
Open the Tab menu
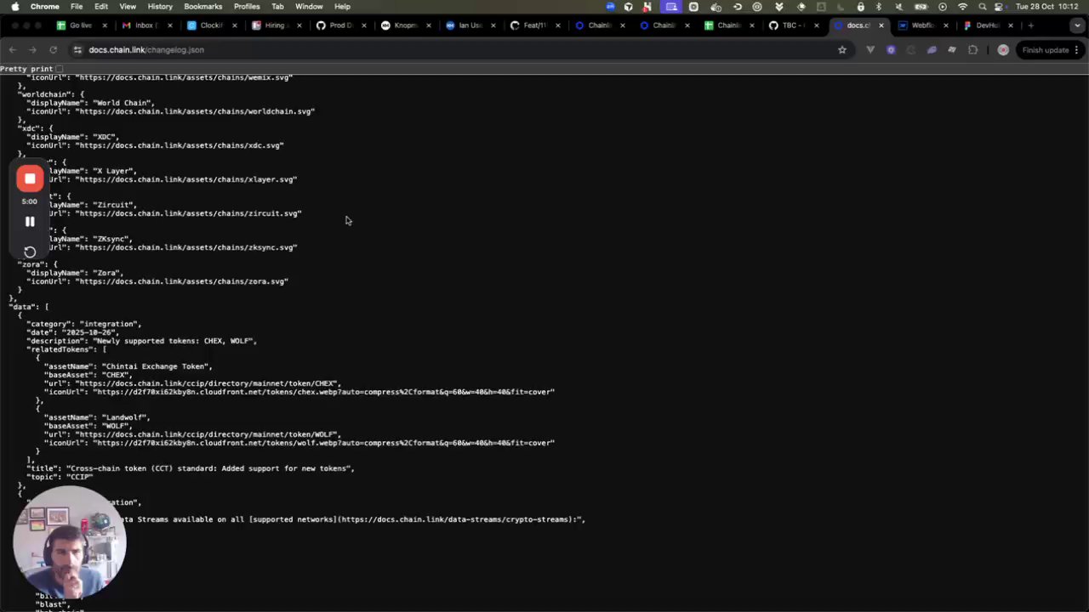[x=277, y=6]
